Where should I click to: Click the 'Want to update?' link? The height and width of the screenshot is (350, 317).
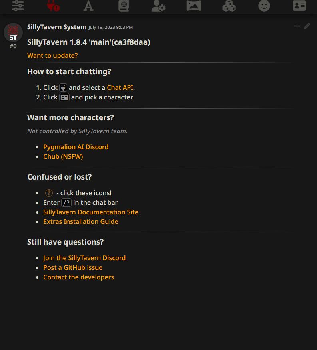[x=52, y=55]
